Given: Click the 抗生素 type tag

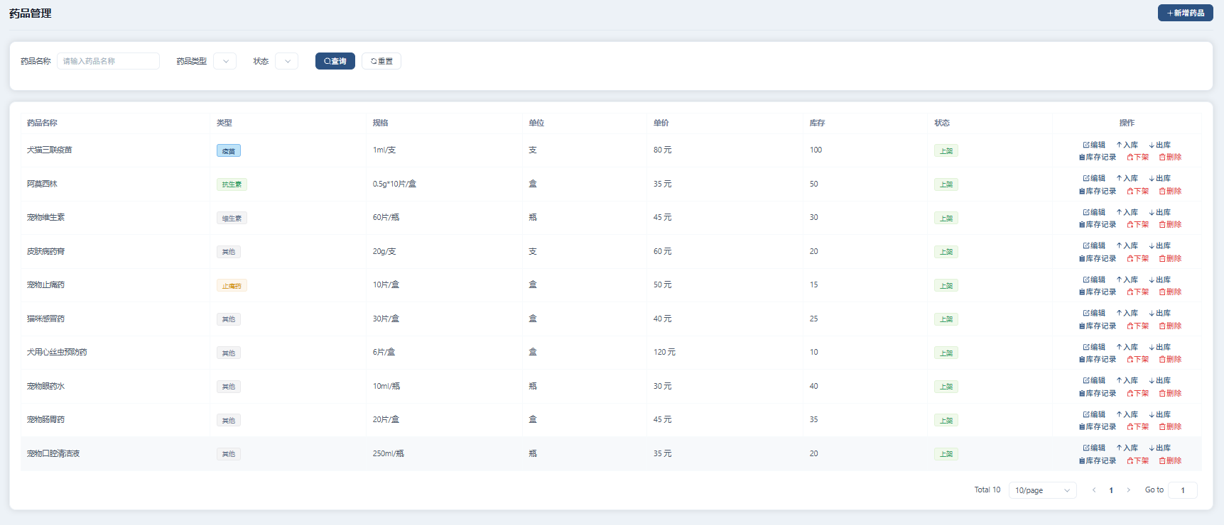Looking at the screenshot, I should click(232, 184).
